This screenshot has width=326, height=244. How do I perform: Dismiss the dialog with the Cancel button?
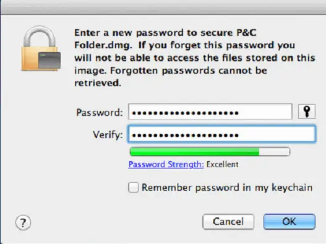tap(228, 222)
